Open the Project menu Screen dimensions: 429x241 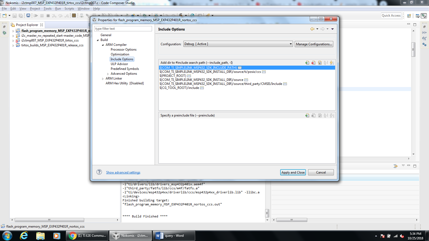point(35,9)
